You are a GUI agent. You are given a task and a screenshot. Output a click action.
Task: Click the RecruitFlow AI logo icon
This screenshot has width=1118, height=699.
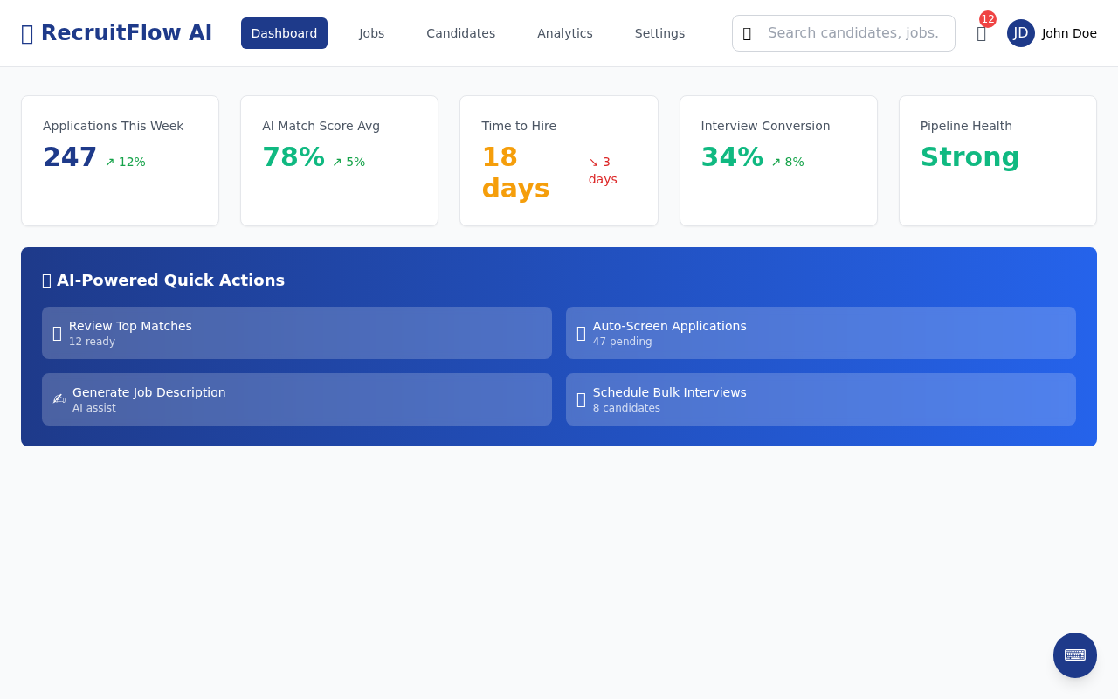point(27,32)
